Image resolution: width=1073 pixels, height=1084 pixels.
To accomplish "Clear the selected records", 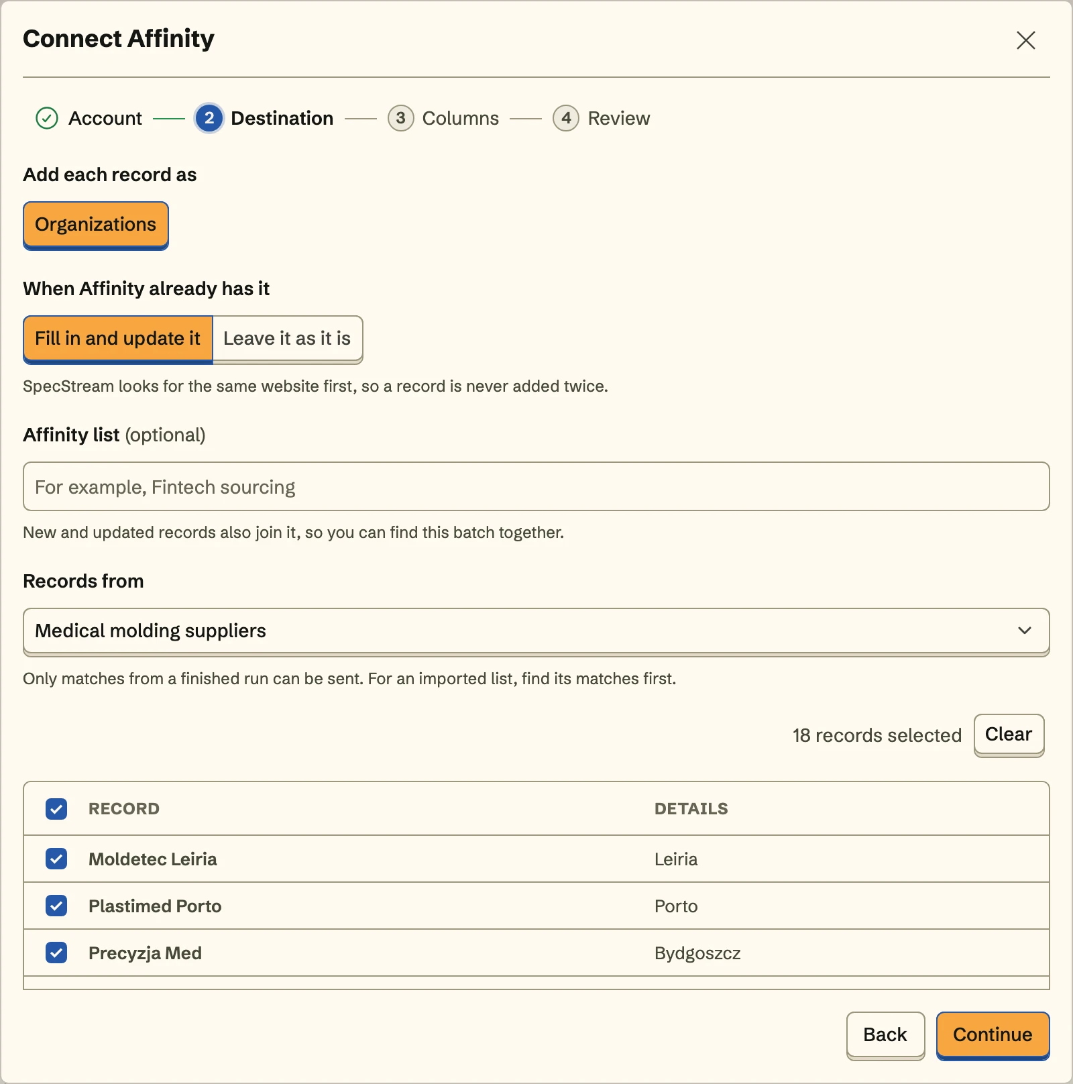I will pyautogui.click(x=1009, y=735).
